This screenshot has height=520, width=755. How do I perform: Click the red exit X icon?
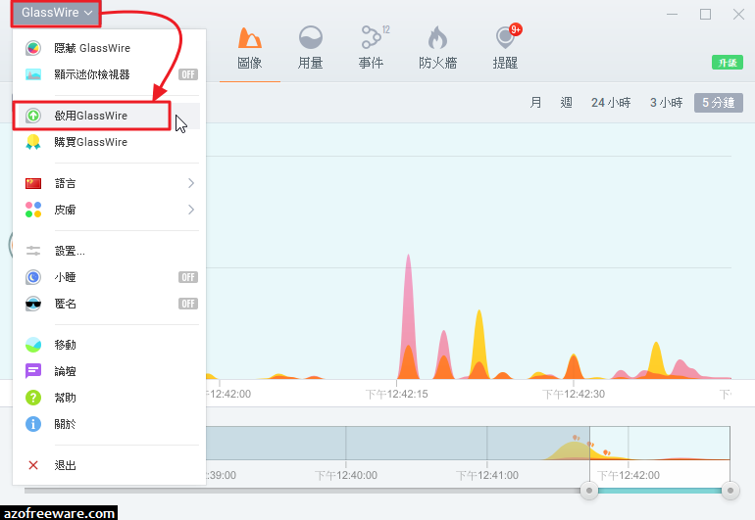pyautogui.click(x=33, y=465)
